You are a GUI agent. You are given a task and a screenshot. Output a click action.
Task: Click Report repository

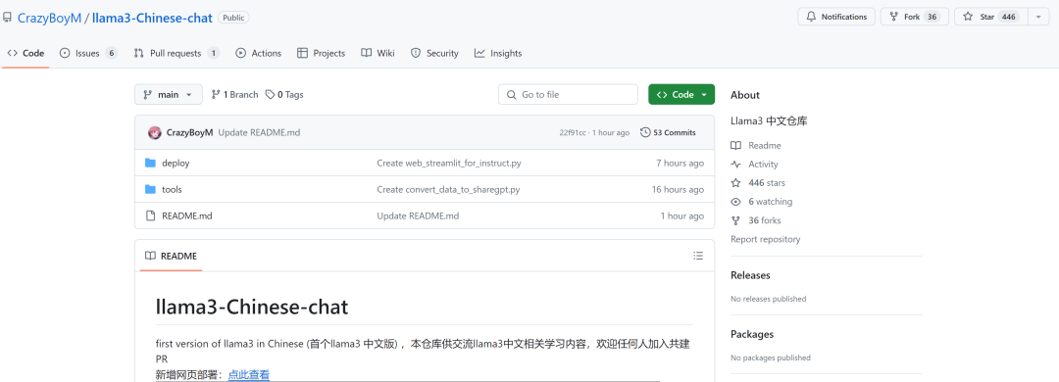[765, 239]
